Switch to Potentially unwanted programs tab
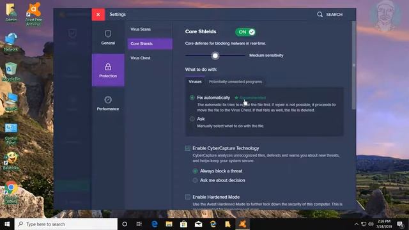 [x=235, y=82]
